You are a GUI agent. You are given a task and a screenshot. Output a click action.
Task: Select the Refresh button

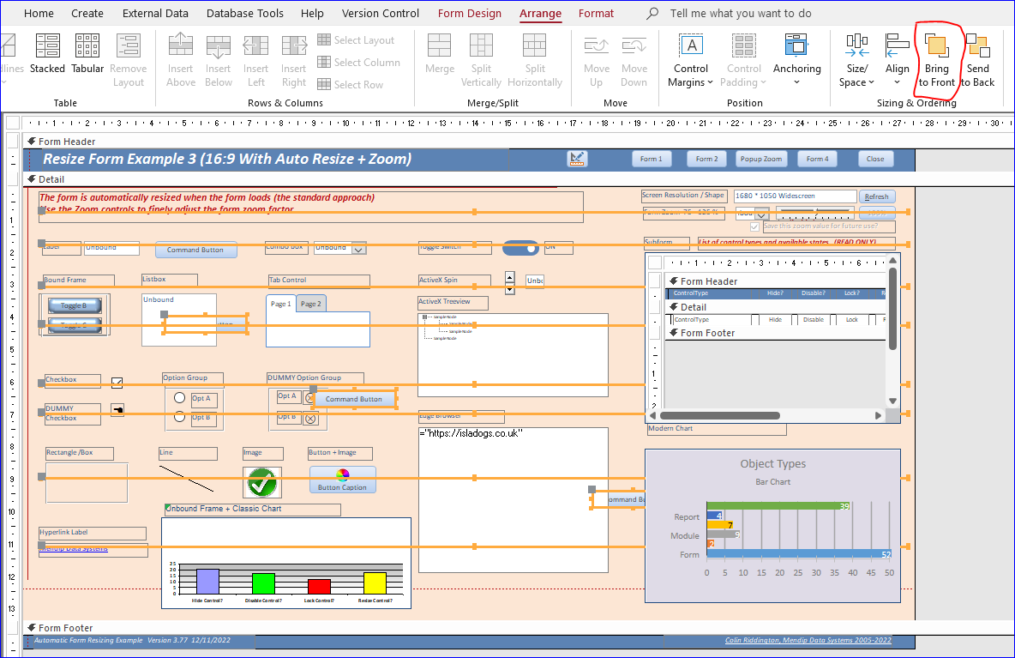876,196
